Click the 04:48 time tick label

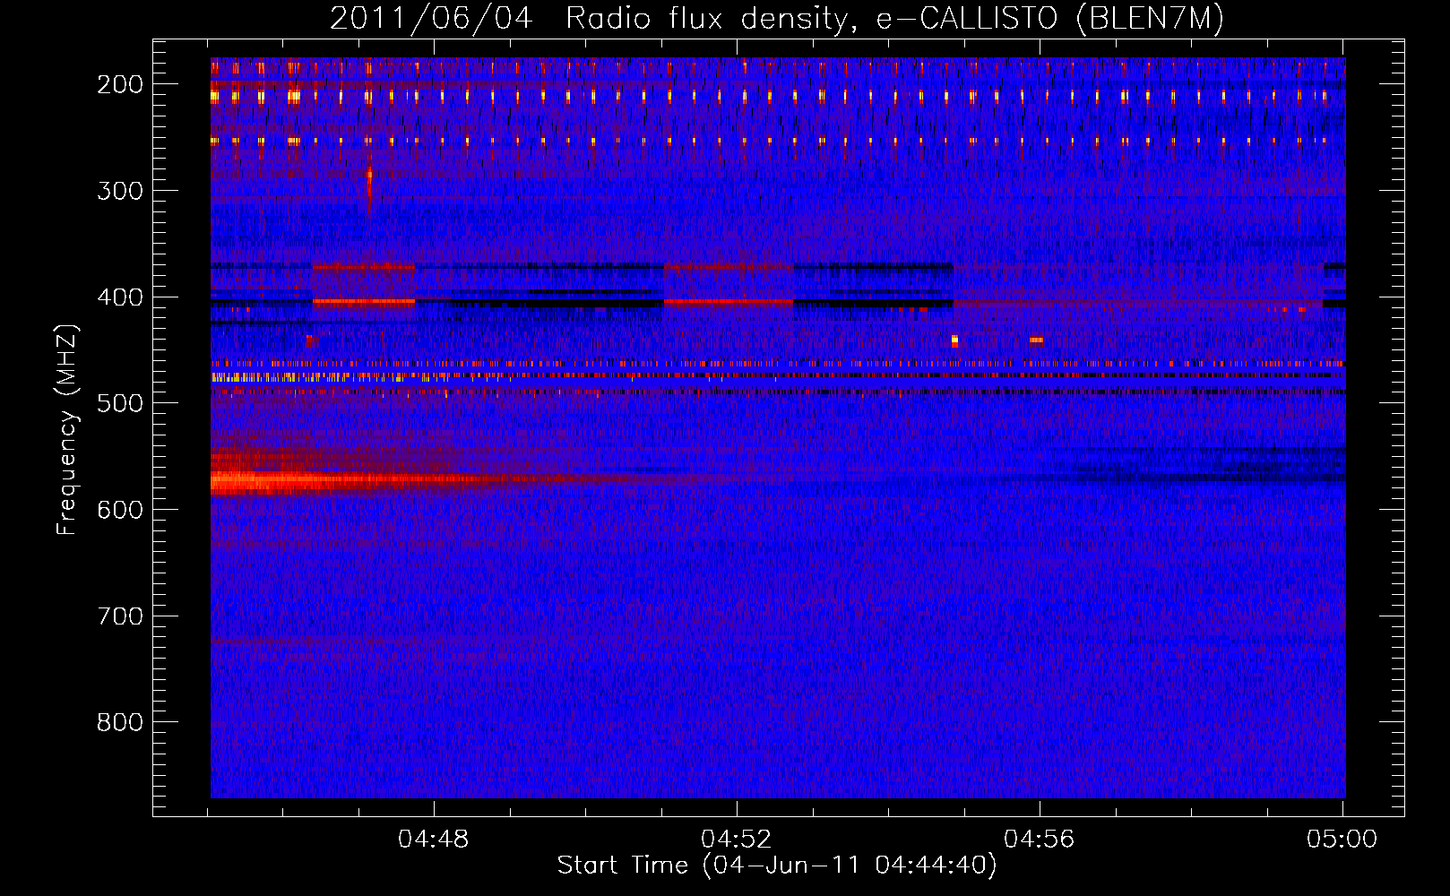434,840
